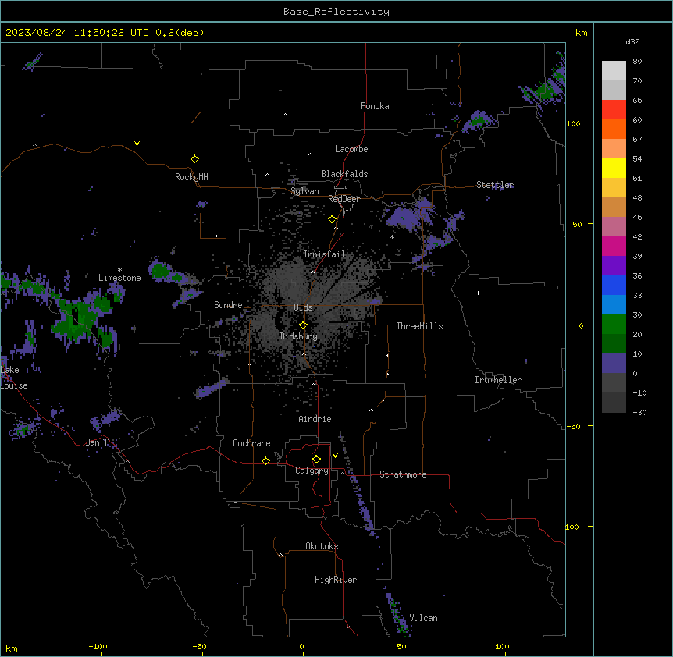Pick the bright green 30 dBZ legend swatch

(x=614, y=325)
